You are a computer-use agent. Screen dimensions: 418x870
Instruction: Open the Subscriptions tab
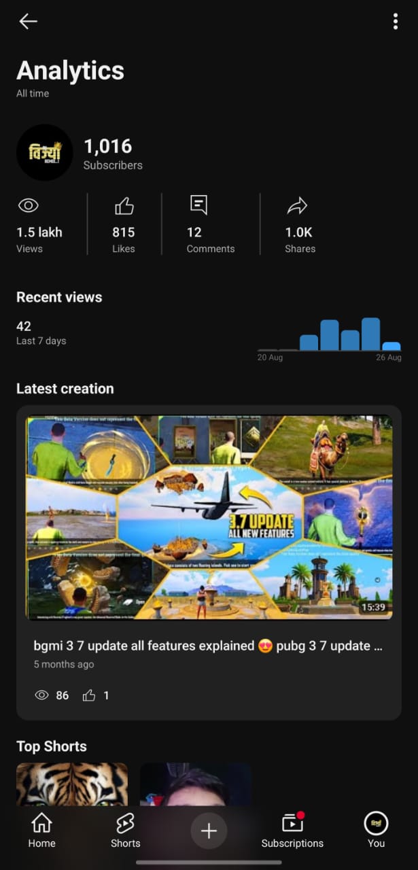coord(292,831)
